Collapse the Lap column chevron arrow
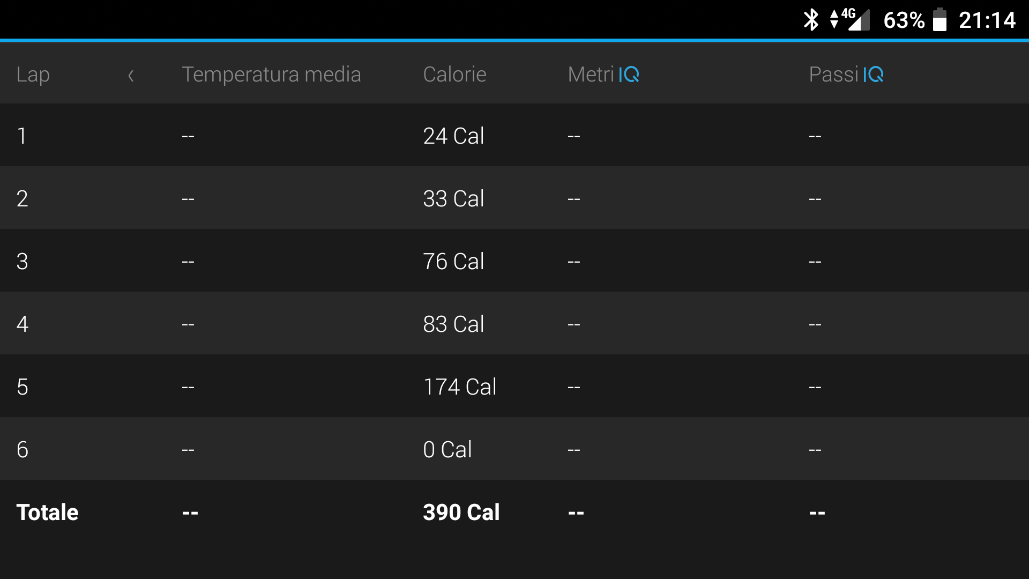The width and height of the screenshot is (1029, 579). (131, 76)
